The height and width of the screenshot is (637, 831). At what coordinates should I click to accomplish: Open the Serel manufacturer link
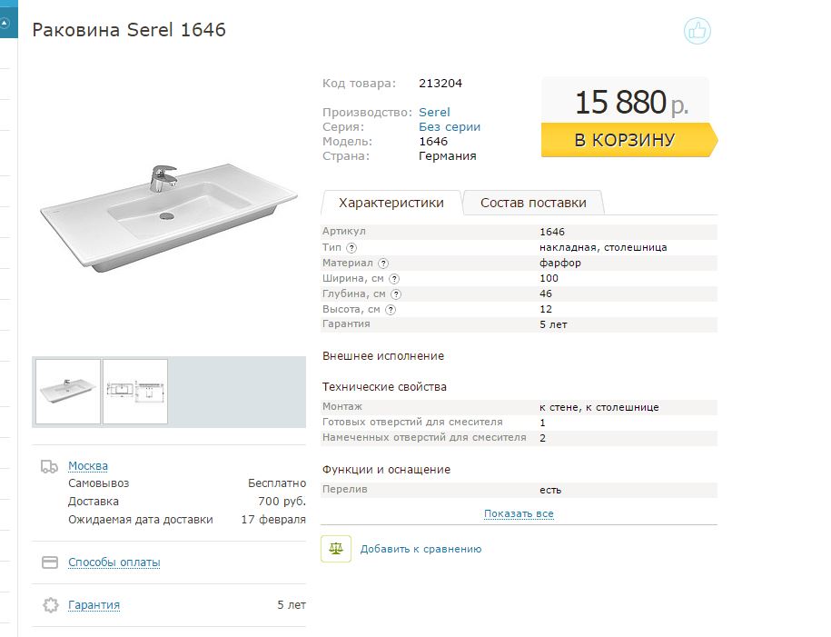[x=434, y=112]
